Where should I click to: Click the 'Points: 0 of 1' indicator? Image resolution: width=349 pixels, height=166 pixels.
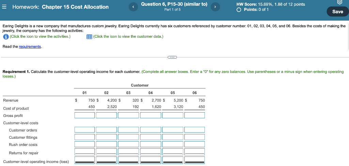pyautogui.click(x=253, y=10)
